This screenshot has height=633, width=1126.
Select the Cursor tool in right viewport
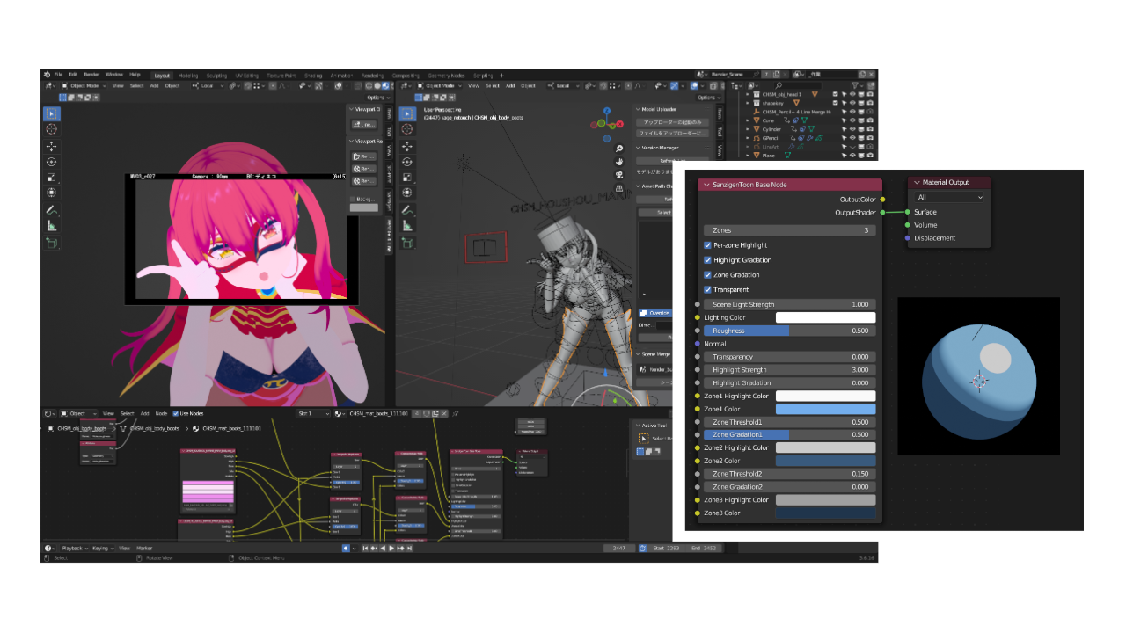(406, 129)
